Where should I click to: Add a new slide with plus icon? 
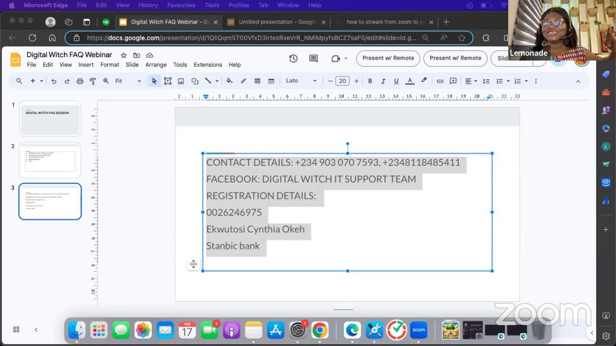[x=33, y=81]
